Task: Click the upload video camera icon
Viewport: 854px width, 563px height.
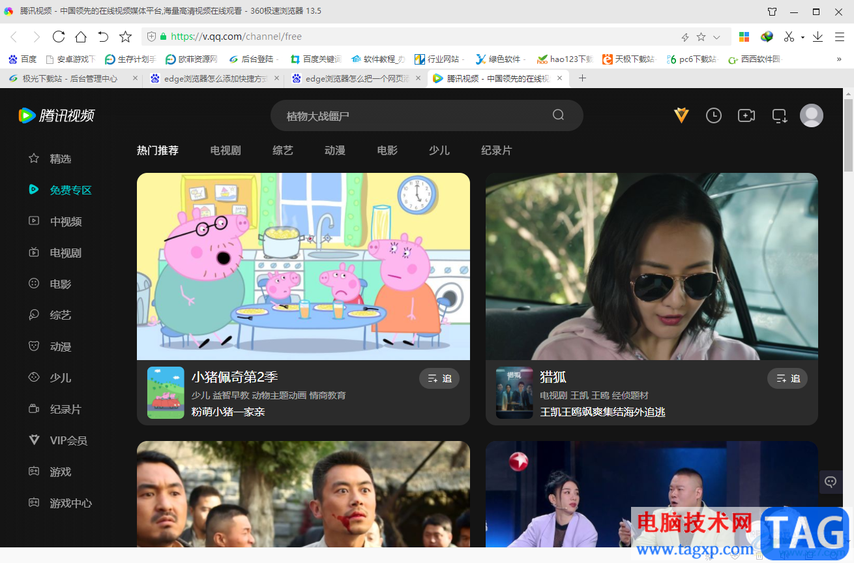Action: pos(746,115)
